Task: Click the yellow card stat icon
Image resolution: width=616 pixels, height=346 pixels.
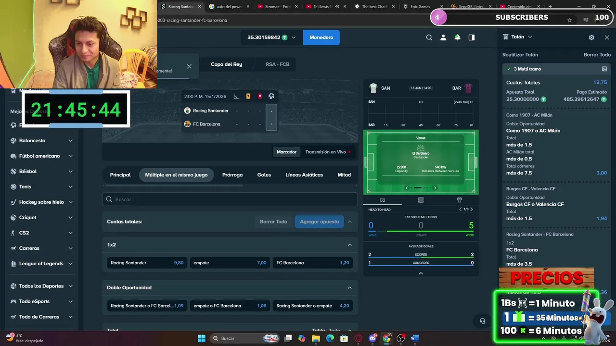Action: click(248, 96)
